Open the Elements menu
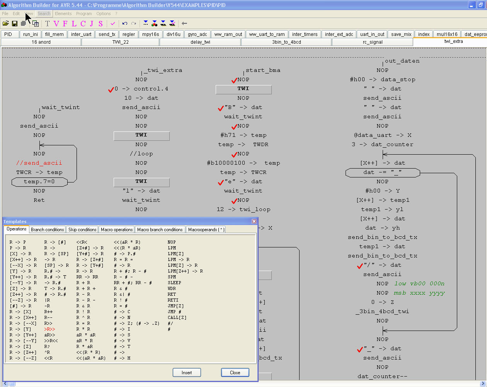Screen dimensions: 487x387 [x=63, y=14]
